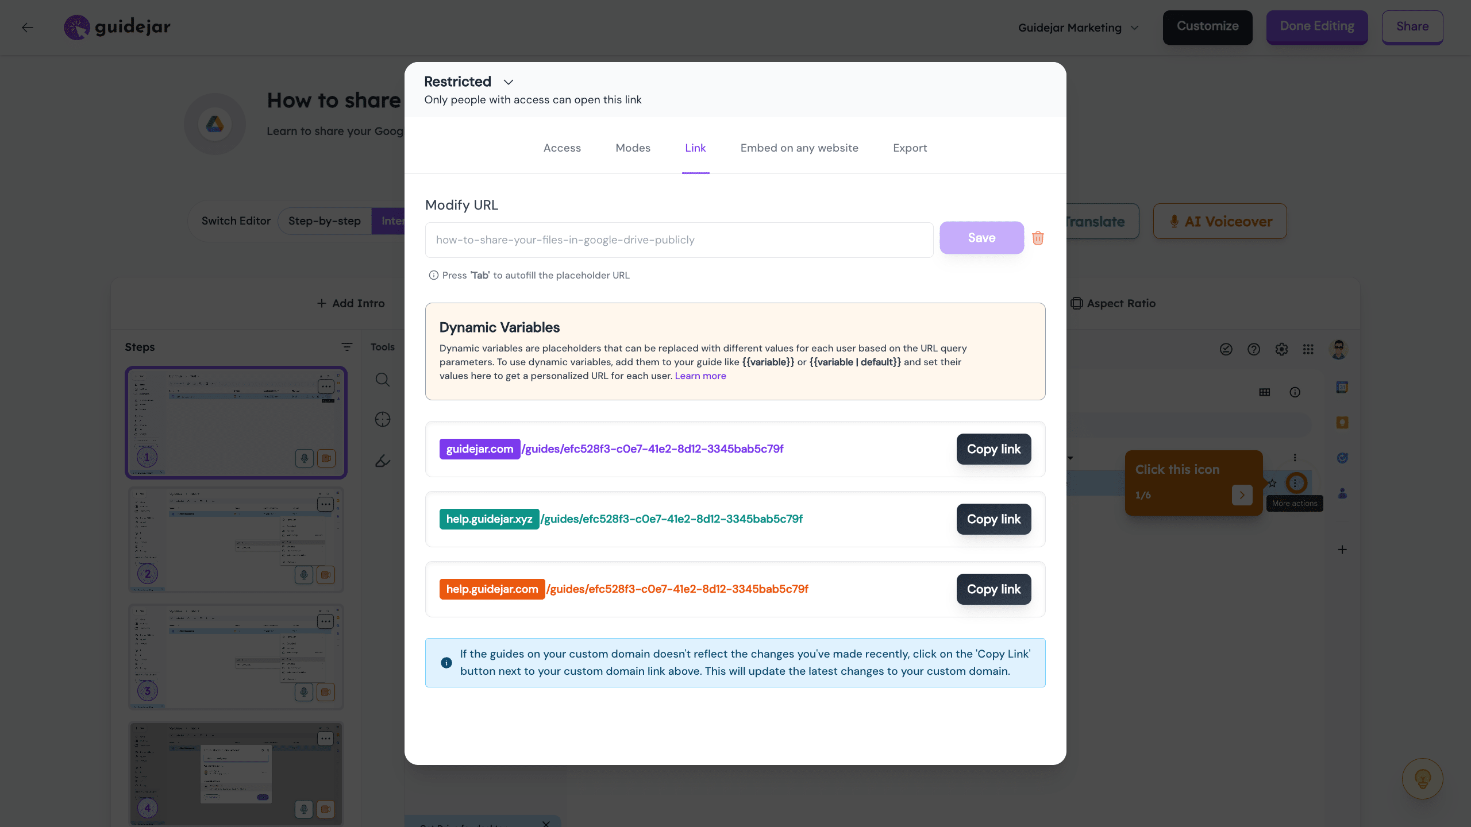1471x827 pixels.
Task: Copy the help.guidejar.xyz guide link
Action: coord(993,519)
